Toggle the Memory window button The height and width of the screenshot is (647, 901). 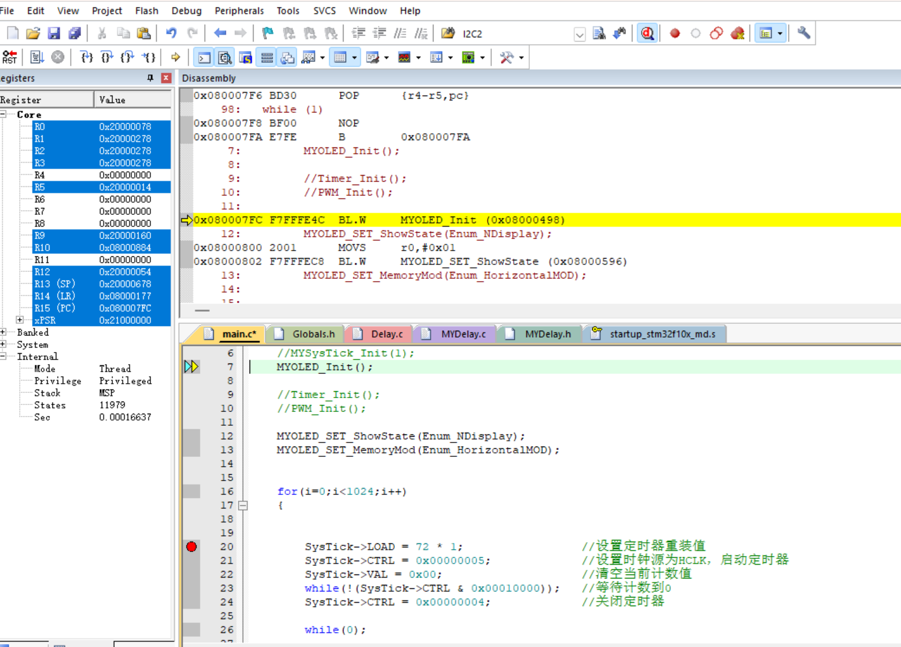tap(340, 58)
